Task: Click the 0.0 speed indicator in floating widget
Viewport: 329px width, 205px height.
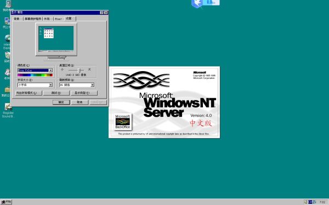Action: [x=211, y=2]
